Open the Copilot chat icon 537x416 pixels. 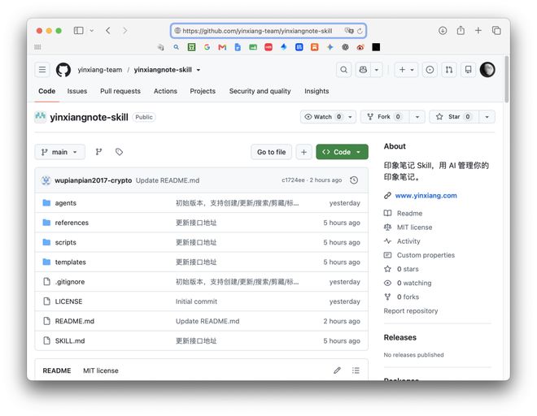363,70
